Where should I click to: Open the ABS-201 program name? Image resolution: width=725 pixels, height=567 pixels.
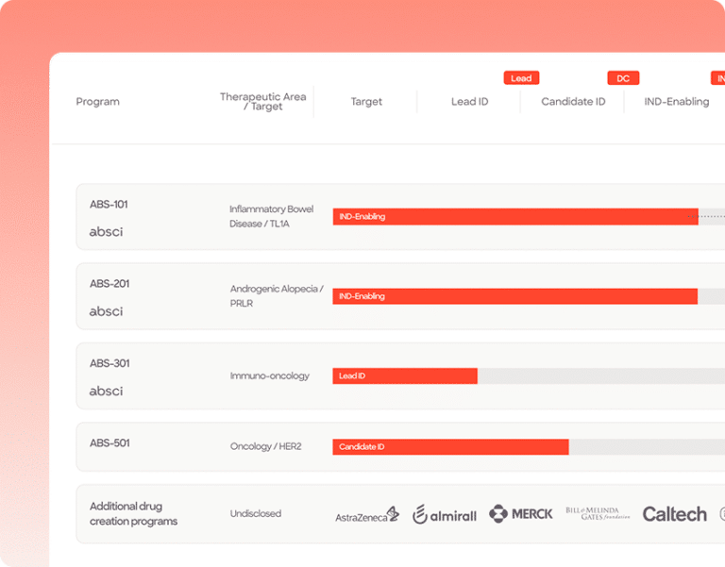click(x=110, y=284)
